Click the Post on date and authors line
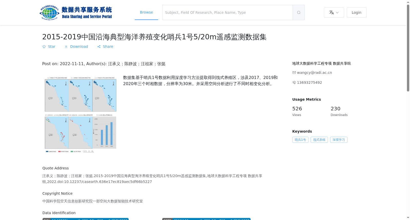The width and height of the screenshot is (410, 220). pos(104,64)
